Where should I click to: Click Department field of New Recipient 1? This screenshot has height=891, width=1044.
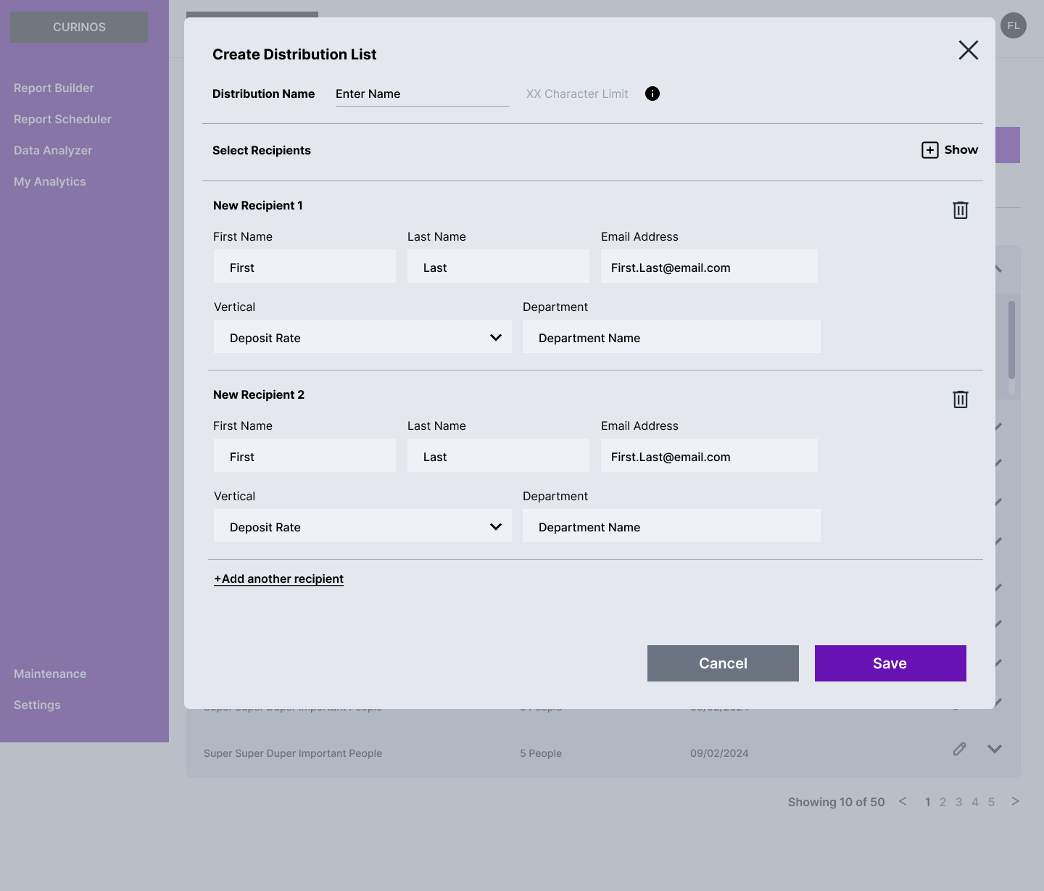[671, 336]
